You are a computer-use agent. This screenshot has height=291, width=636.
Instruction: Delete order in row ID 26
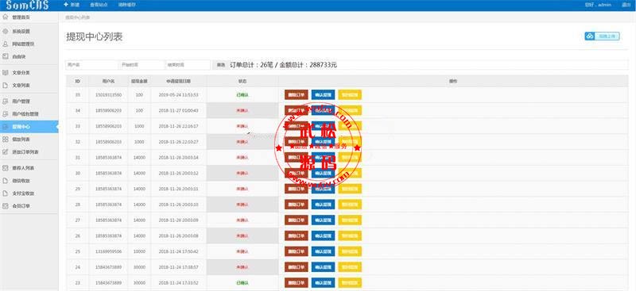(296, 235)
